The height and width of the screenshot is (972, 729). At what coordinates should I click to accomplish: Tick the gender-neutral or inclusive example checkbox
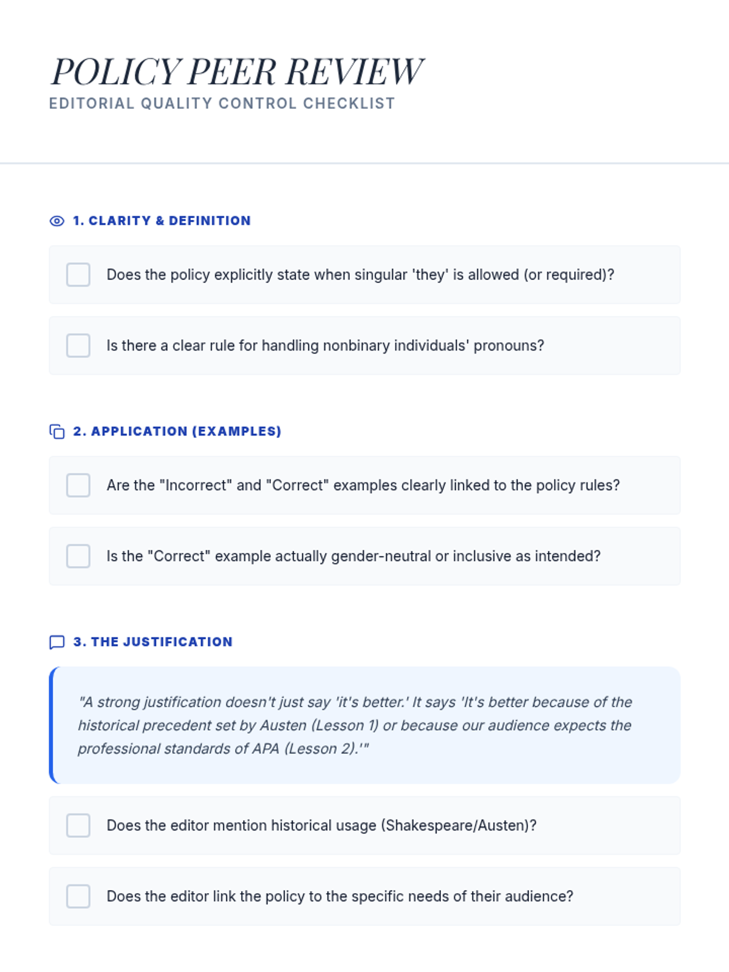[x=78, y=556]
